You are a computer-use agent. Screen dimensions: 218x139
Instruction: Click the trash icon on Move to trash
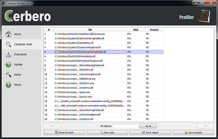pyautogui.click(x=56, y=133)
